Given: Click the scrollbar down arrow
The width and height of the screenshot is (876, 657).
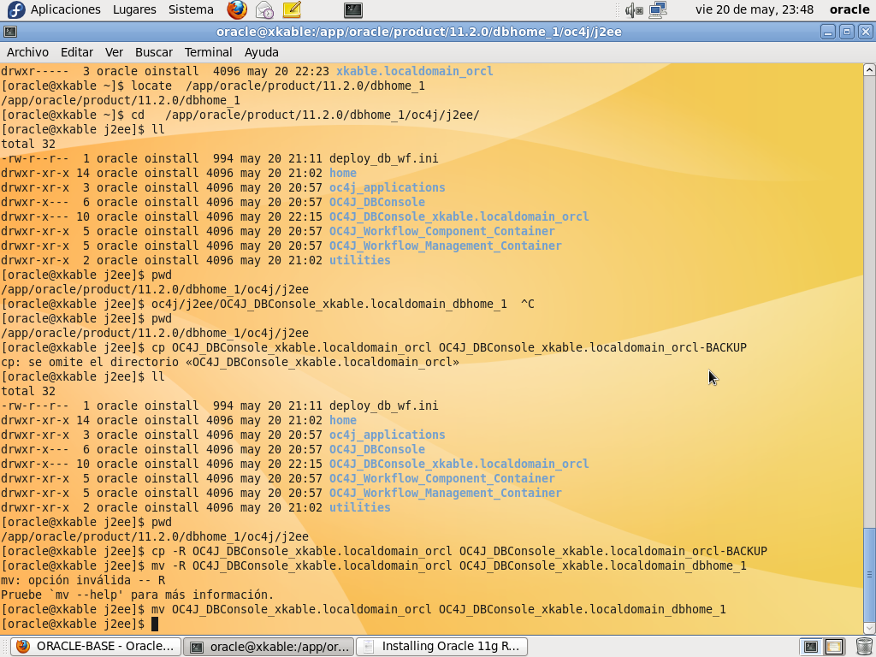Looking at the screenshot, I should [x=869, y=628].
